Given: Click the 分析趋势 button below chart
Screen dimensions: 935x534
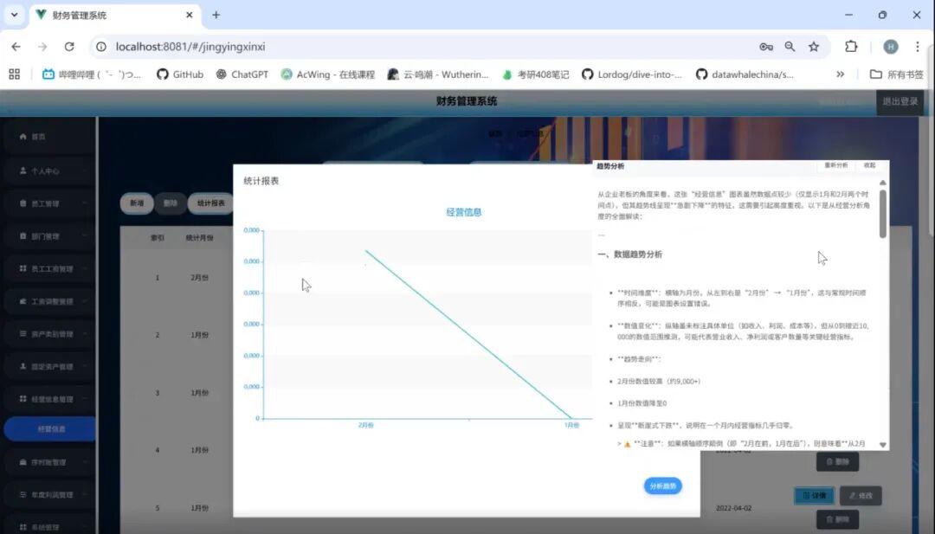Looking at the screenshot, I should point(662,486).
